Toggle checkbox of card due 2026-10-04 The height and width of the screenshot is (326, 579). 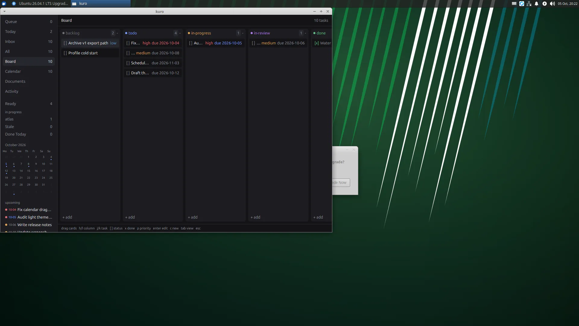click(x=128, y=43)
